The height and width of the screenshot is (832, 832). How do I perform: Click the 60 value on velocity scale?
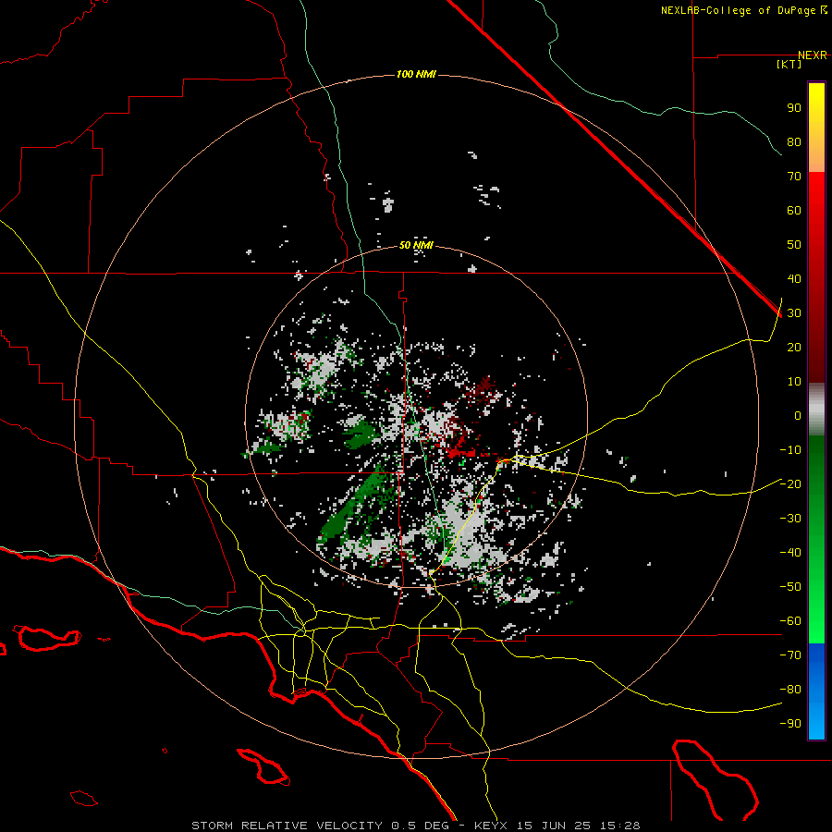click(794, 211)
